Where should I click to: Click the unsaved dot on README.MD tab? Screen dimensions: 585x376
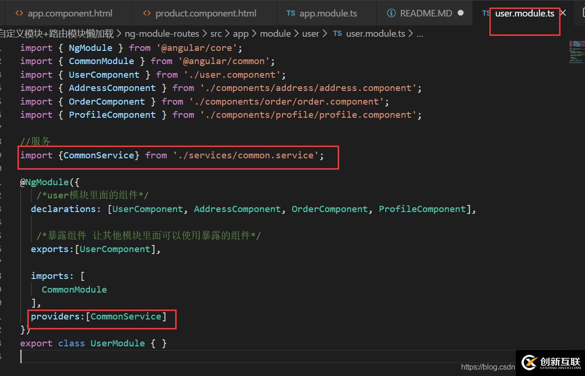coord(461,13)
